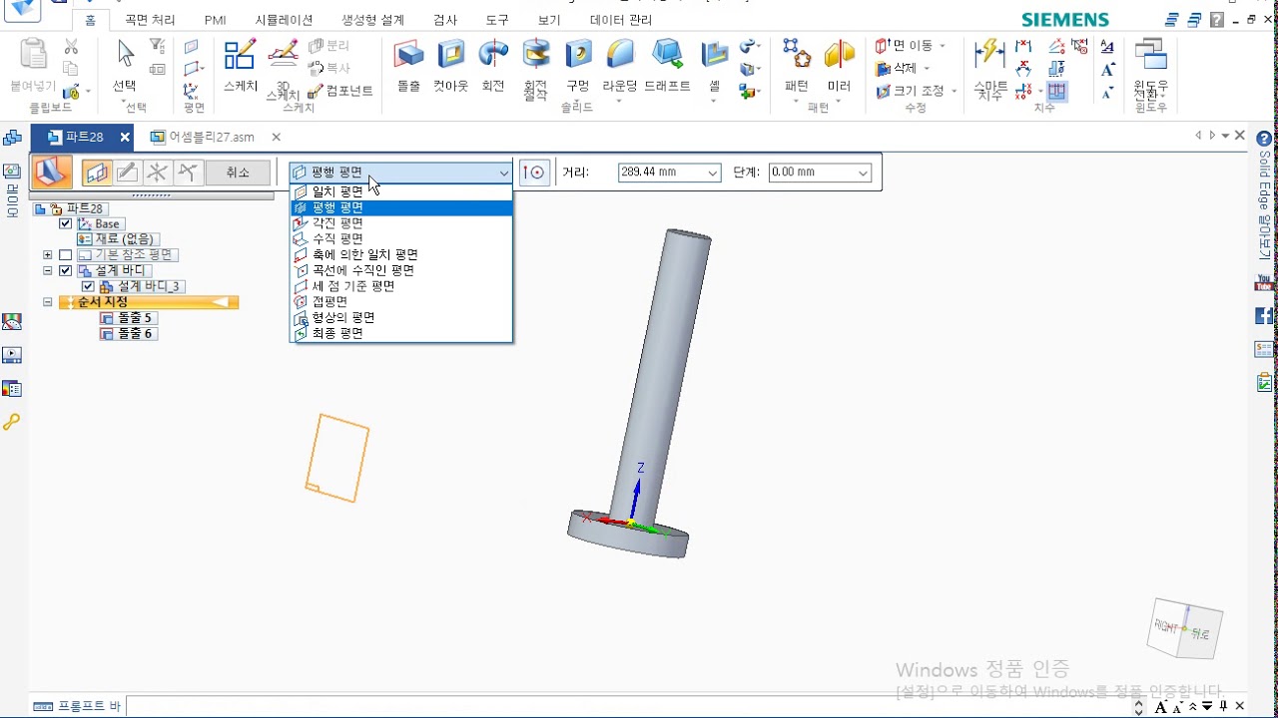Viewport: 1278px width, 718px height.
Task: Choose 최종 평면 from the list
Action: (x=401, y=333)
